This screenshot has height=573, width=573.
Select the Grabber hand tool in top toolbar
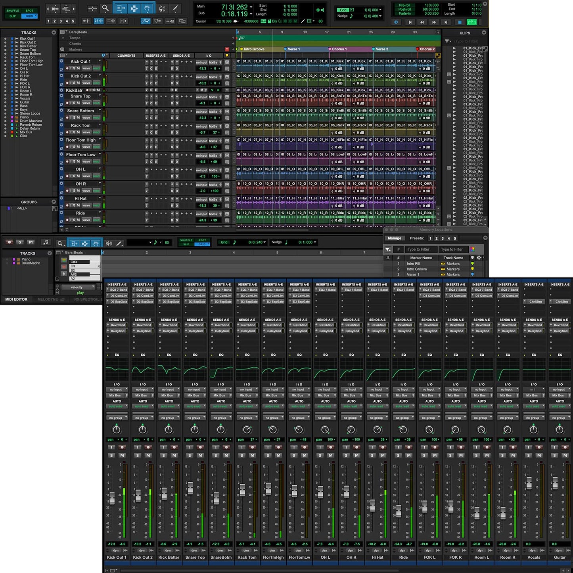pyautogui.click(x=147, y=8)
